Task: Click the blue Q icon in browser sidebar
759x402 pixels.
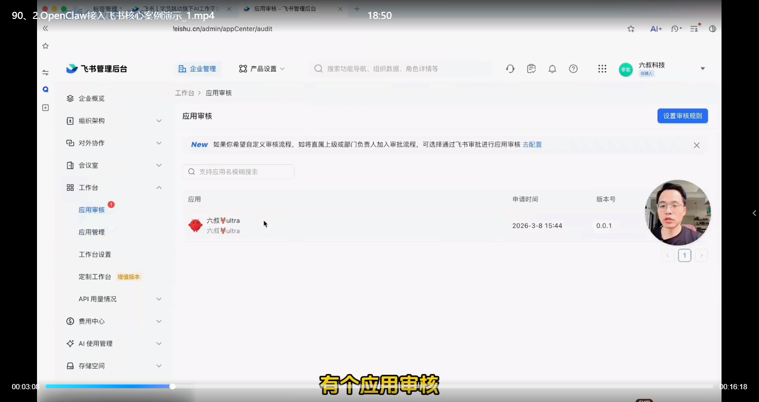Action: click(46, 89)
